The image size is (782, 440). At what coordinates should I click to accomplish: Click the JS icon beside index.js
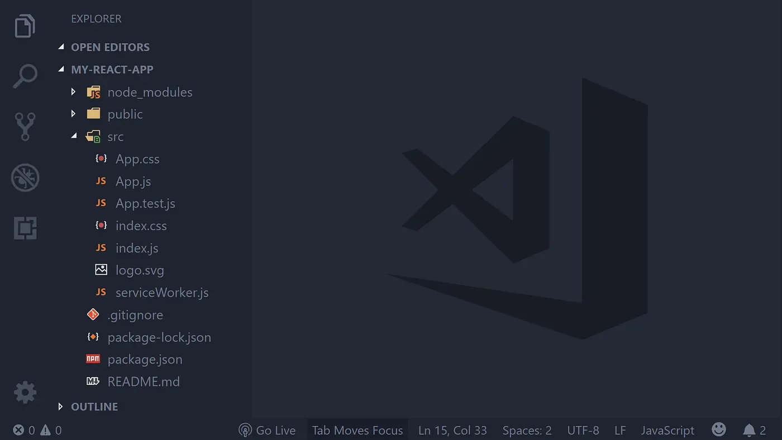pos(101,248)
